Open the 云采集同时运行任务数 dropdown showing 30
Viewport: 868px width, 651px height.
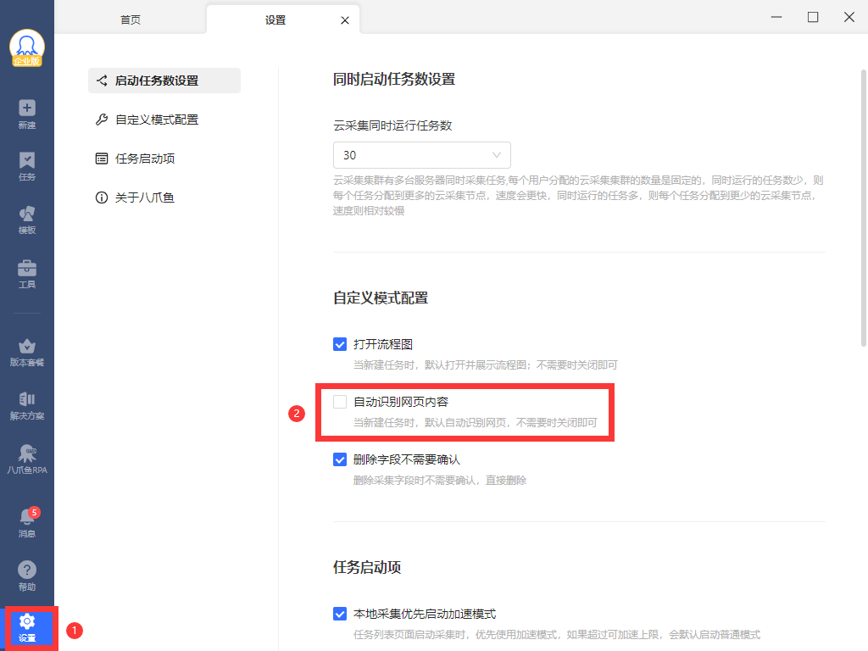click(x=422, y=155)
